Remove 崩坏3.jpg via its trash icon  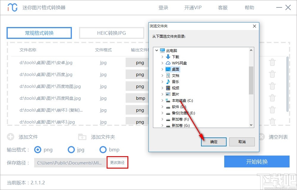coord(272,122)
